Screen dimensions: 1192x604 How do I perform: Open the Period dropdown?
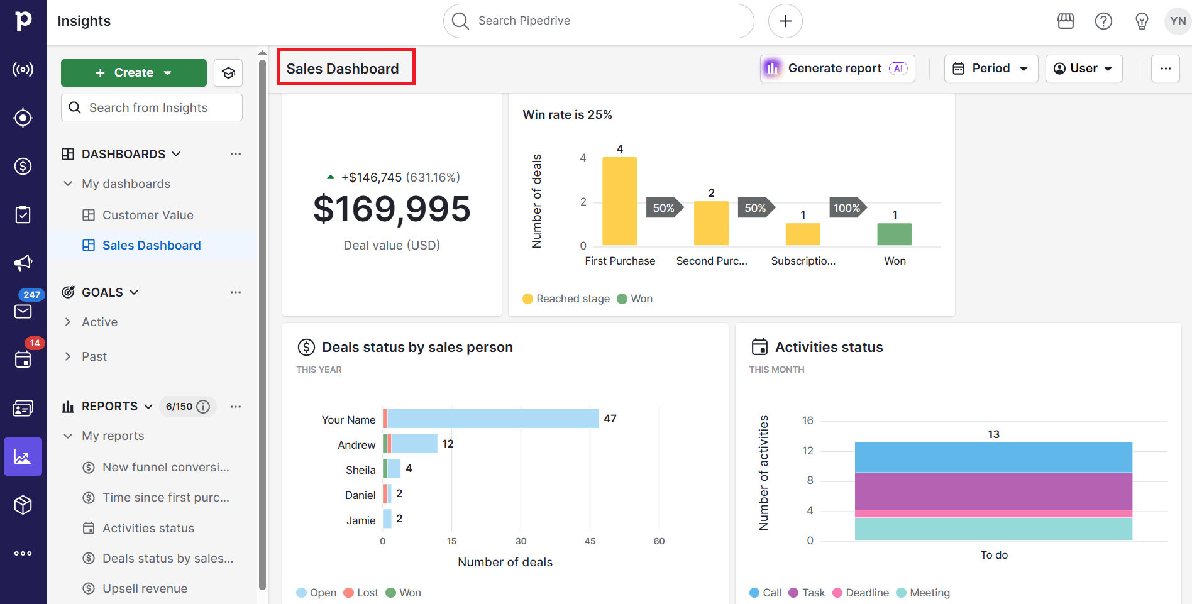(x=991, y=68)
